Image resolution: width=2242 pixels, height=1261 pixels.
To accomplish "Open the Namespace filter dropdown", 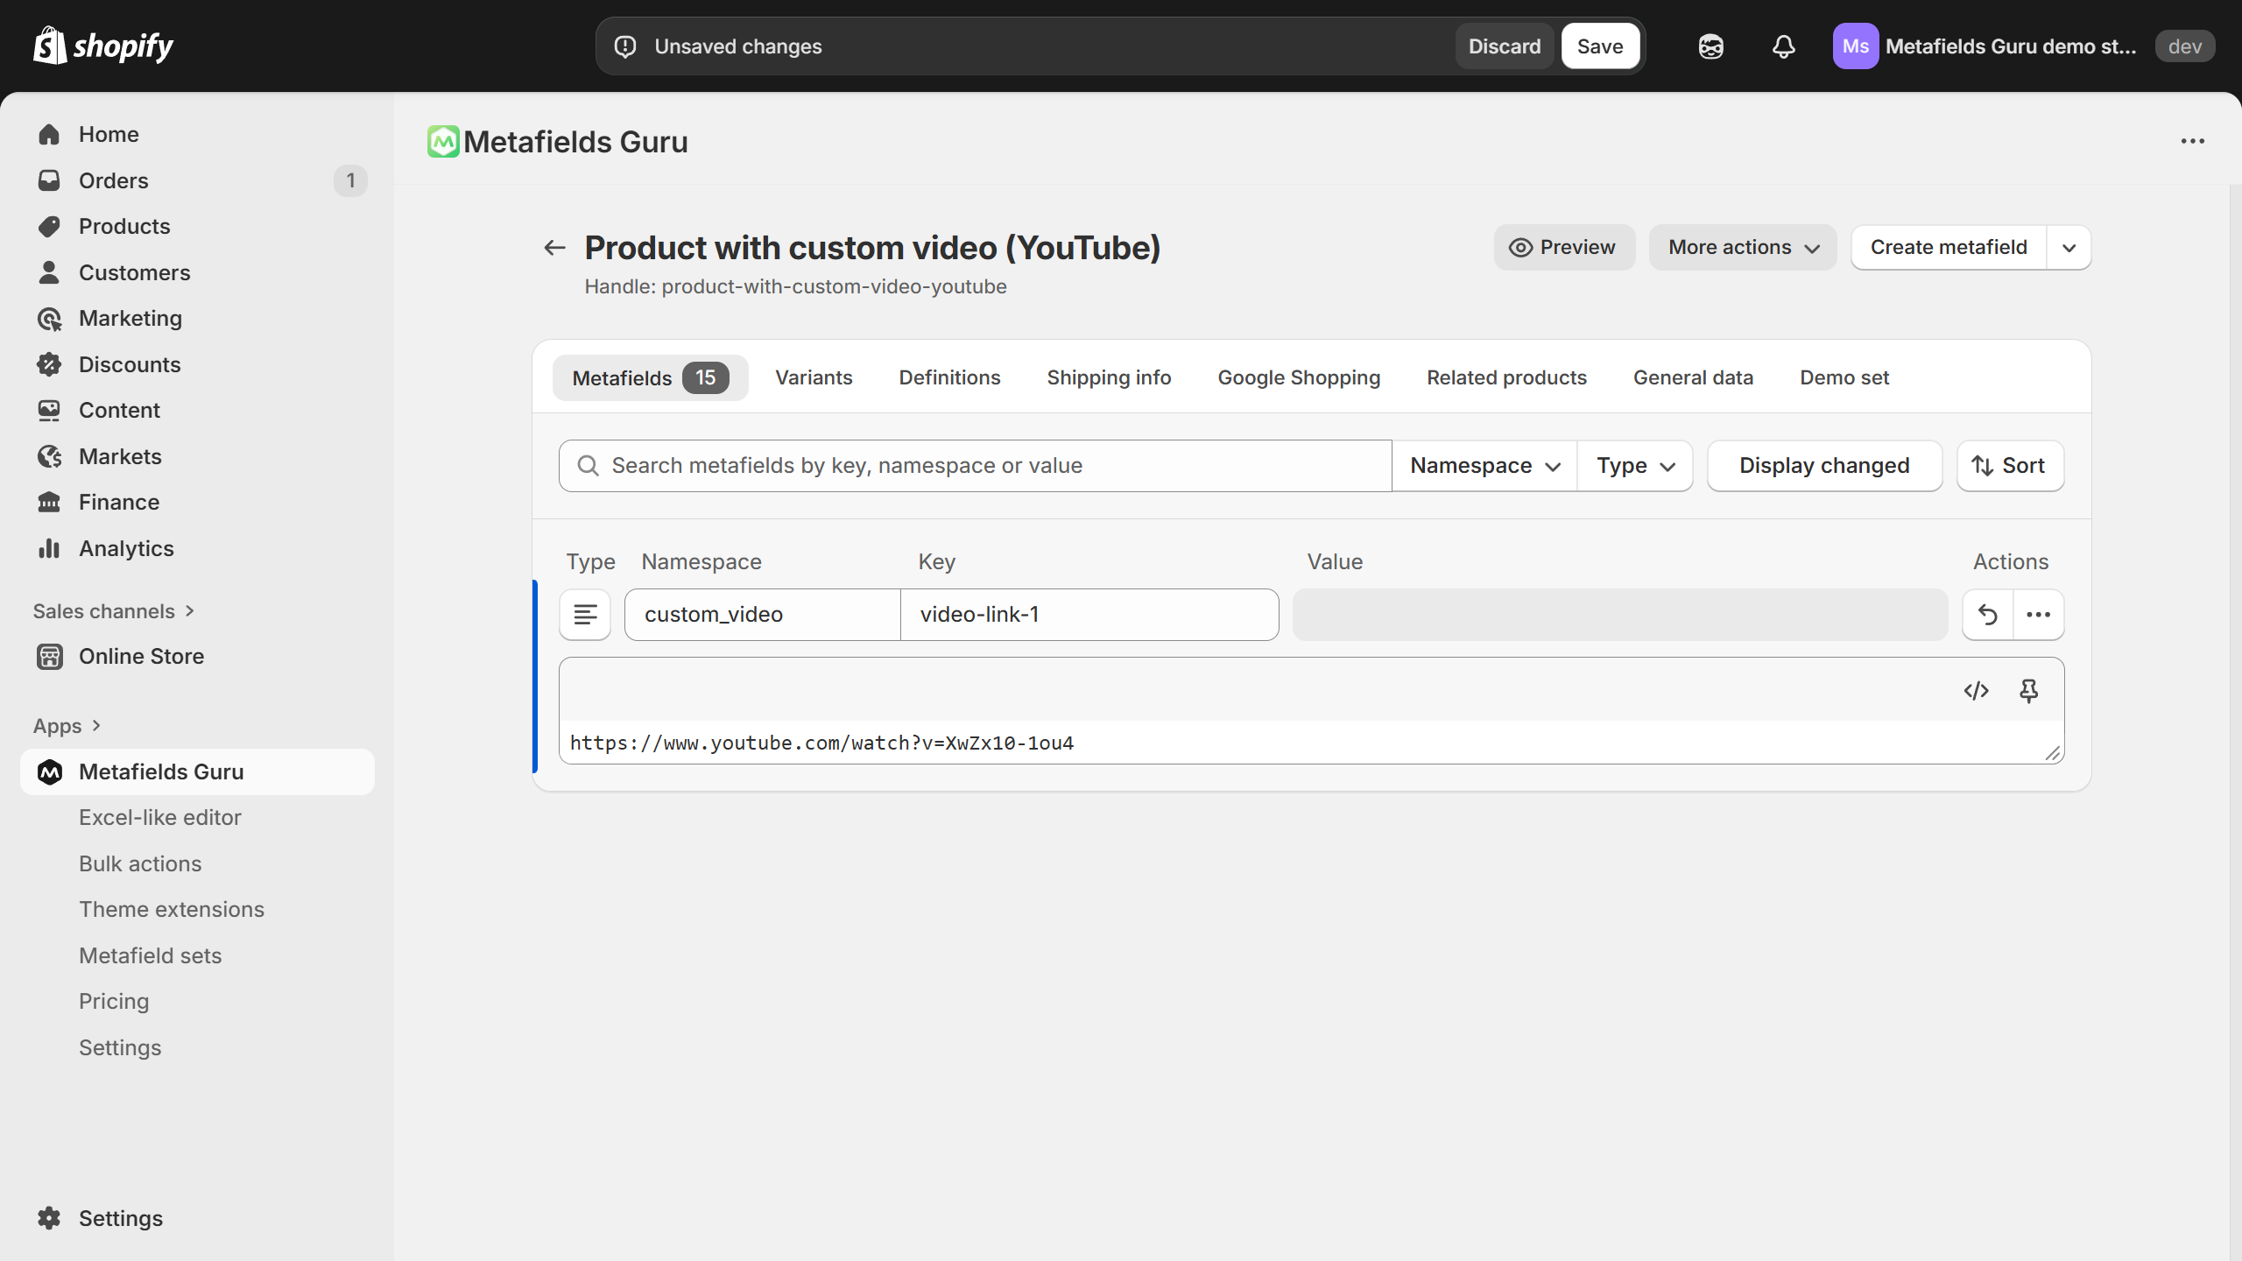I will [1482, 465].
